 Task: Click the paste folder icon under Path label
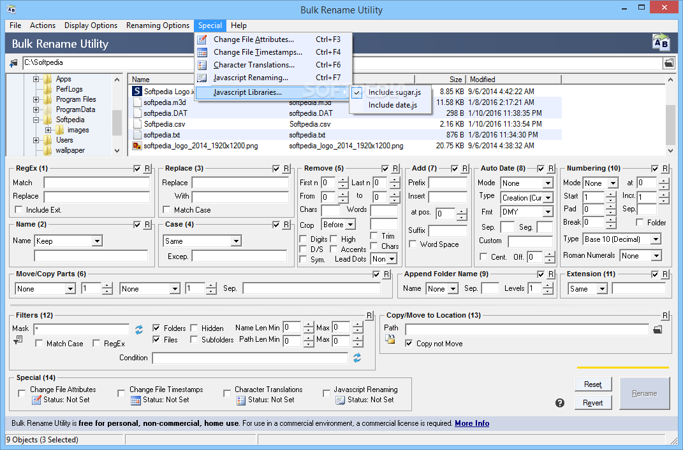tap(390, 339)
